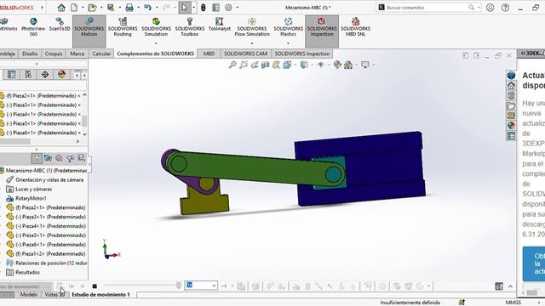Expand the SOLIDWORKS Simulation dropdown arrow
The image size is (545, 306).
click(x=156, y=43)
